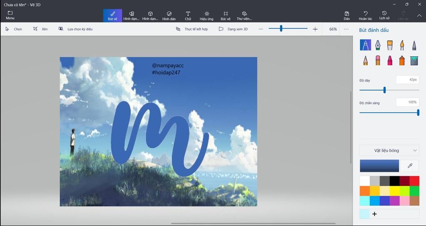Activate Lựa chọn kỳ diệu magic select
This screenshot has width=426, height=226.
click(76, 29)
